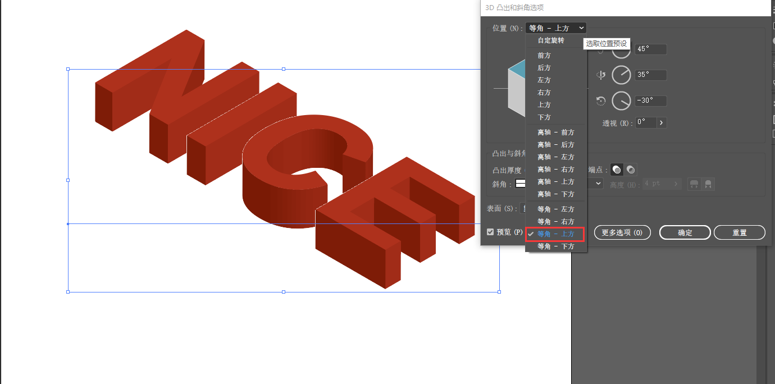The image size is (775, 384).
Task: Turn off cap for hollow appearance
Action: [631, 170]
